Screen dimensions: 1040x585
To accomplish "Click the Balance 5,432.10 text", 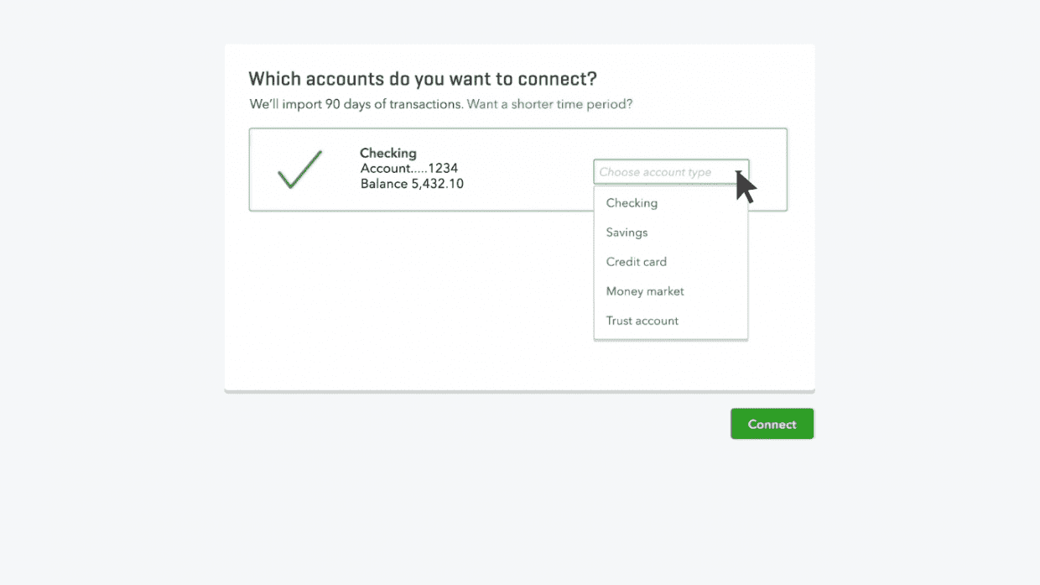I will [x=410, y=183].
